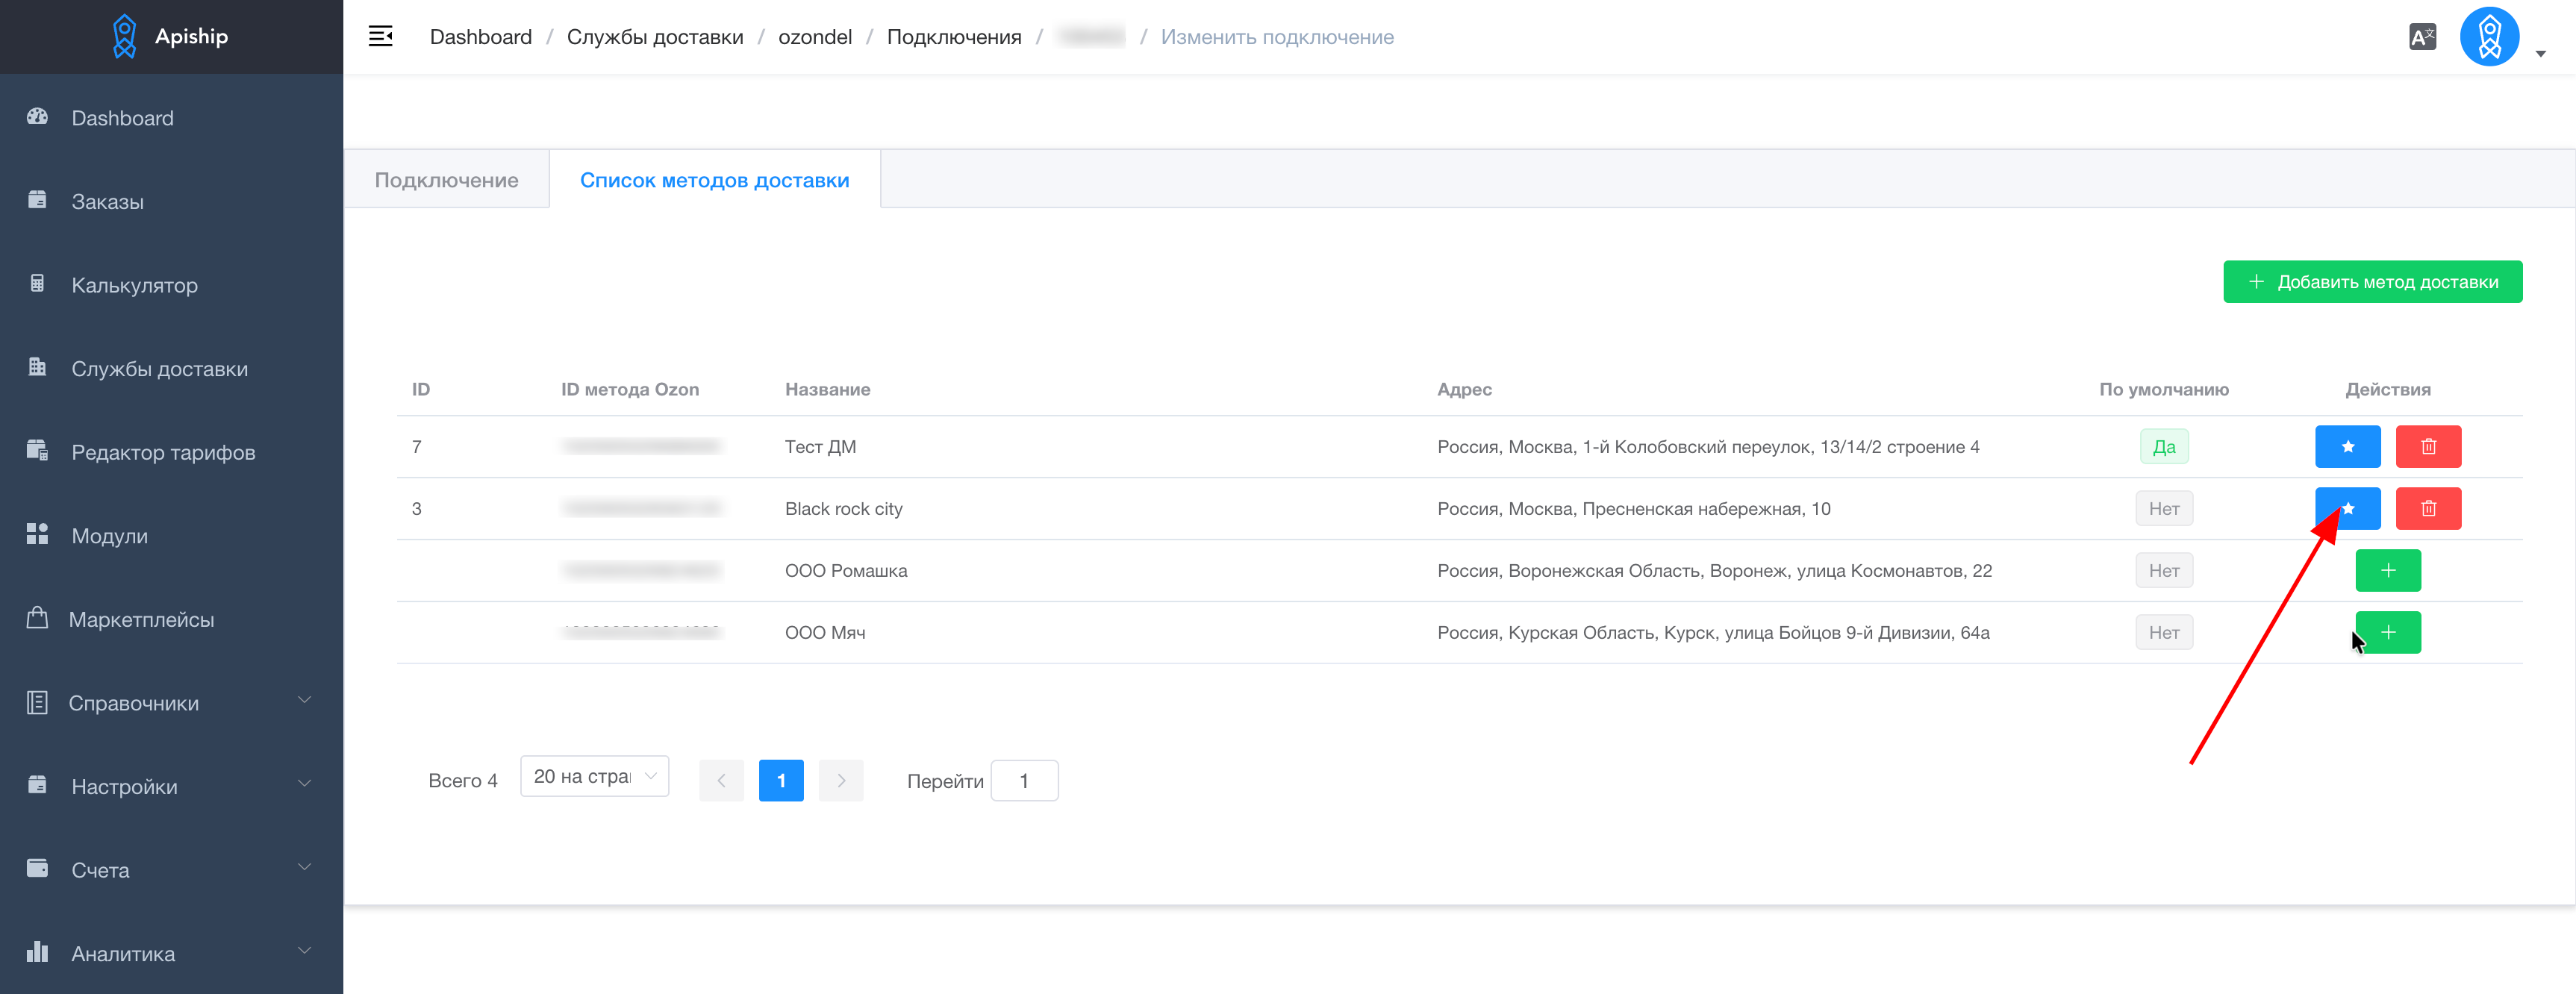Go to Службы доставки breadcrumb link
The image size is (2576, 994).
click(x=655, y=37)
